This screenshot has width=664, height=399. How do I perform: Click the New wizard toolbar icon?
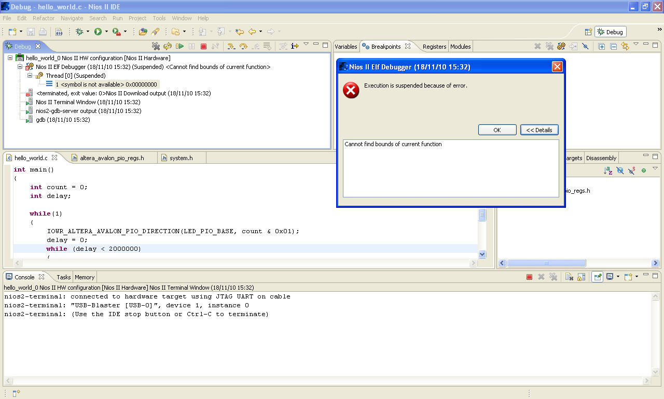[12, 32]
